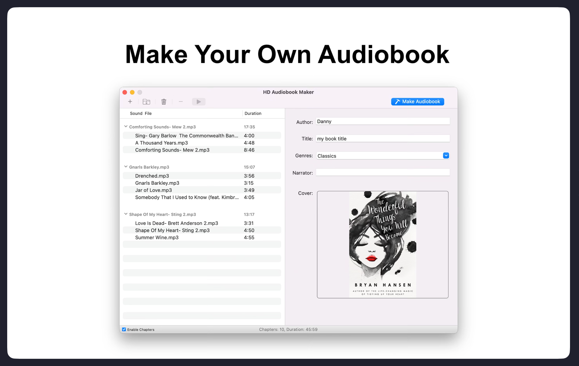Screen dimensions: 579x366
Task: Collapse the Shape Of My Heart- Sting 2.mp3 group
Action: tap(126, 214)
